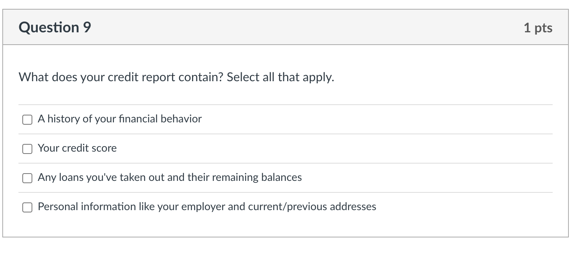Viewport: 585px width, 254px height.
Task: Click the loans and balances answer text
Action: (x=169, y=177)
